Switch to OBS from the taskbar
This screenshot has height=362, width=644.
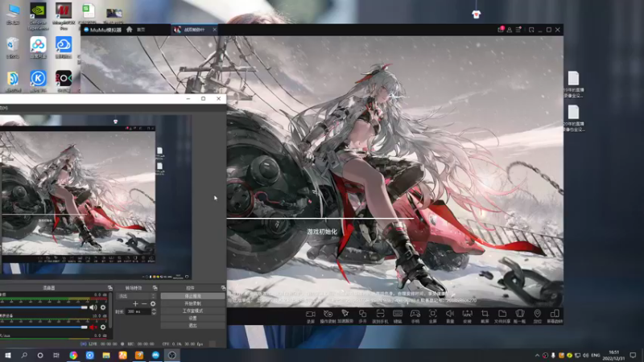[x=172, y=356]
